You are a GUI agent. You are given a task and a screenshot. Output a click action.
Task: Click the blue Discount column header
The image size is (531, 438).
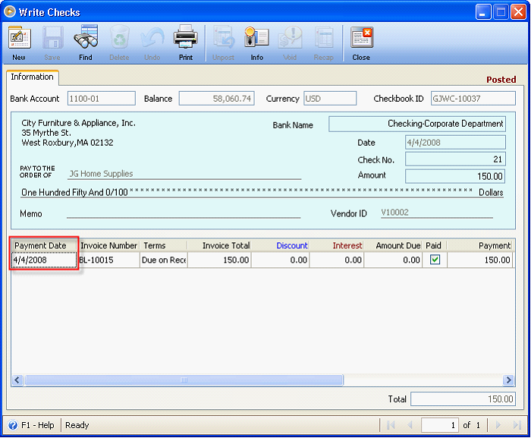(280, 245)
